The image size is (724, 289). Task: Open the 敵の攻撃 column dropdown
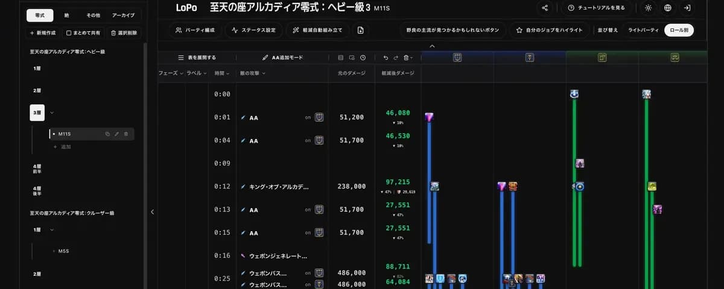pos(253,73)
